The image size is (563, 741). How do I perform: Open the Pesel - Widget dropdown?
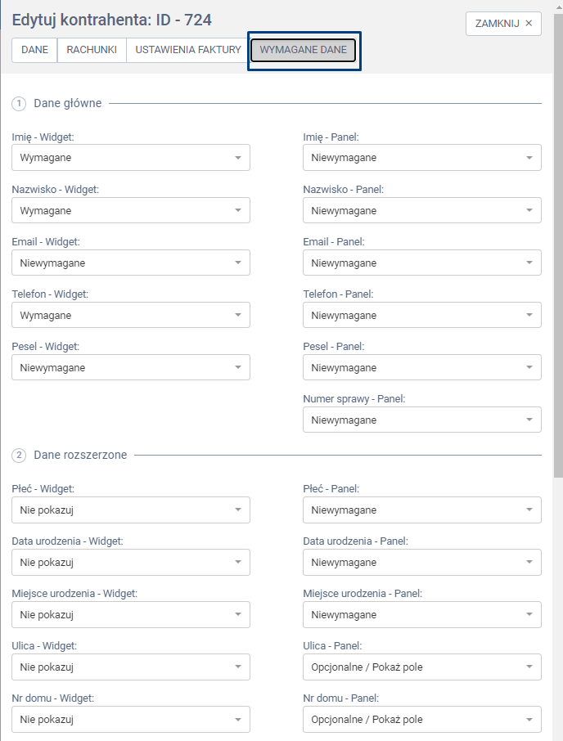131,367
